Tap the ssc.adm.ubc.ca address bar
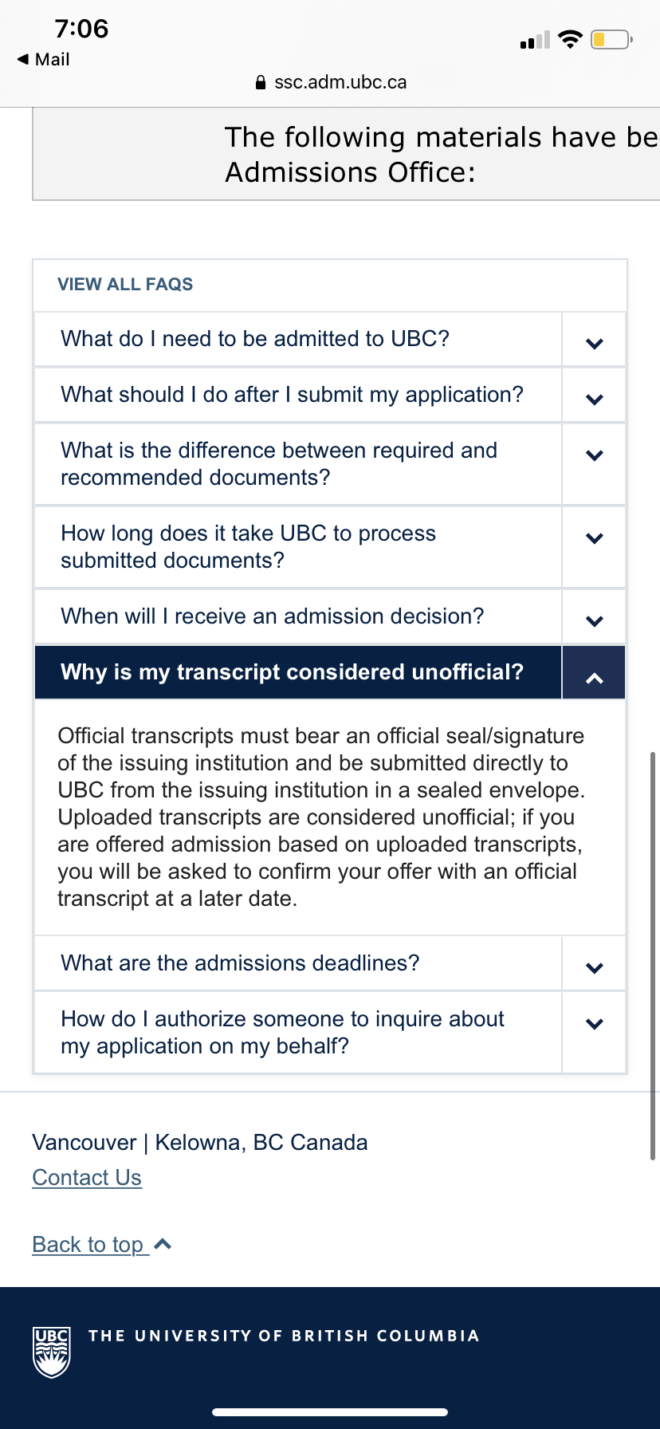Screen dimensions: 660x1429 pyautogui.click(x=330, y=82)
